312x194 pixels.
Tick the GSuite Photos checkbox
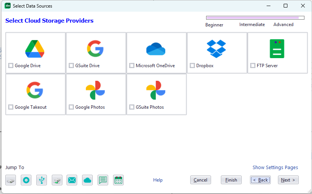(x=132, y=107)
